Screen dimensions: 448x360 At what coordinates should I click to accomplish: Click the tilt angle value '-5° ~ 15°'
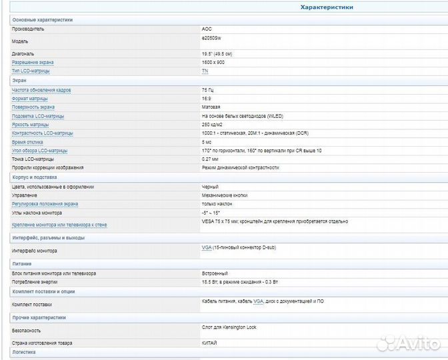tap(211, 213)
